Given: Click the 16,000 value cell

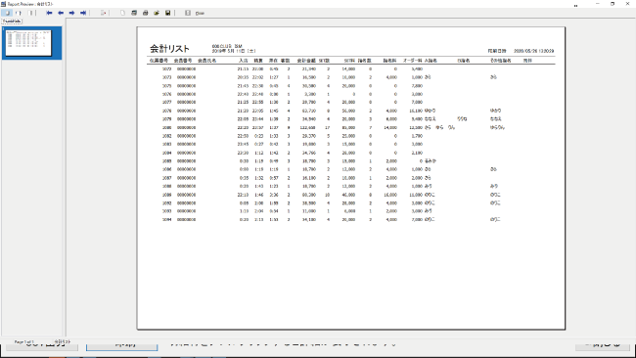Looking at the screenshot, I should pyautogui.click(x=390, y=195).
